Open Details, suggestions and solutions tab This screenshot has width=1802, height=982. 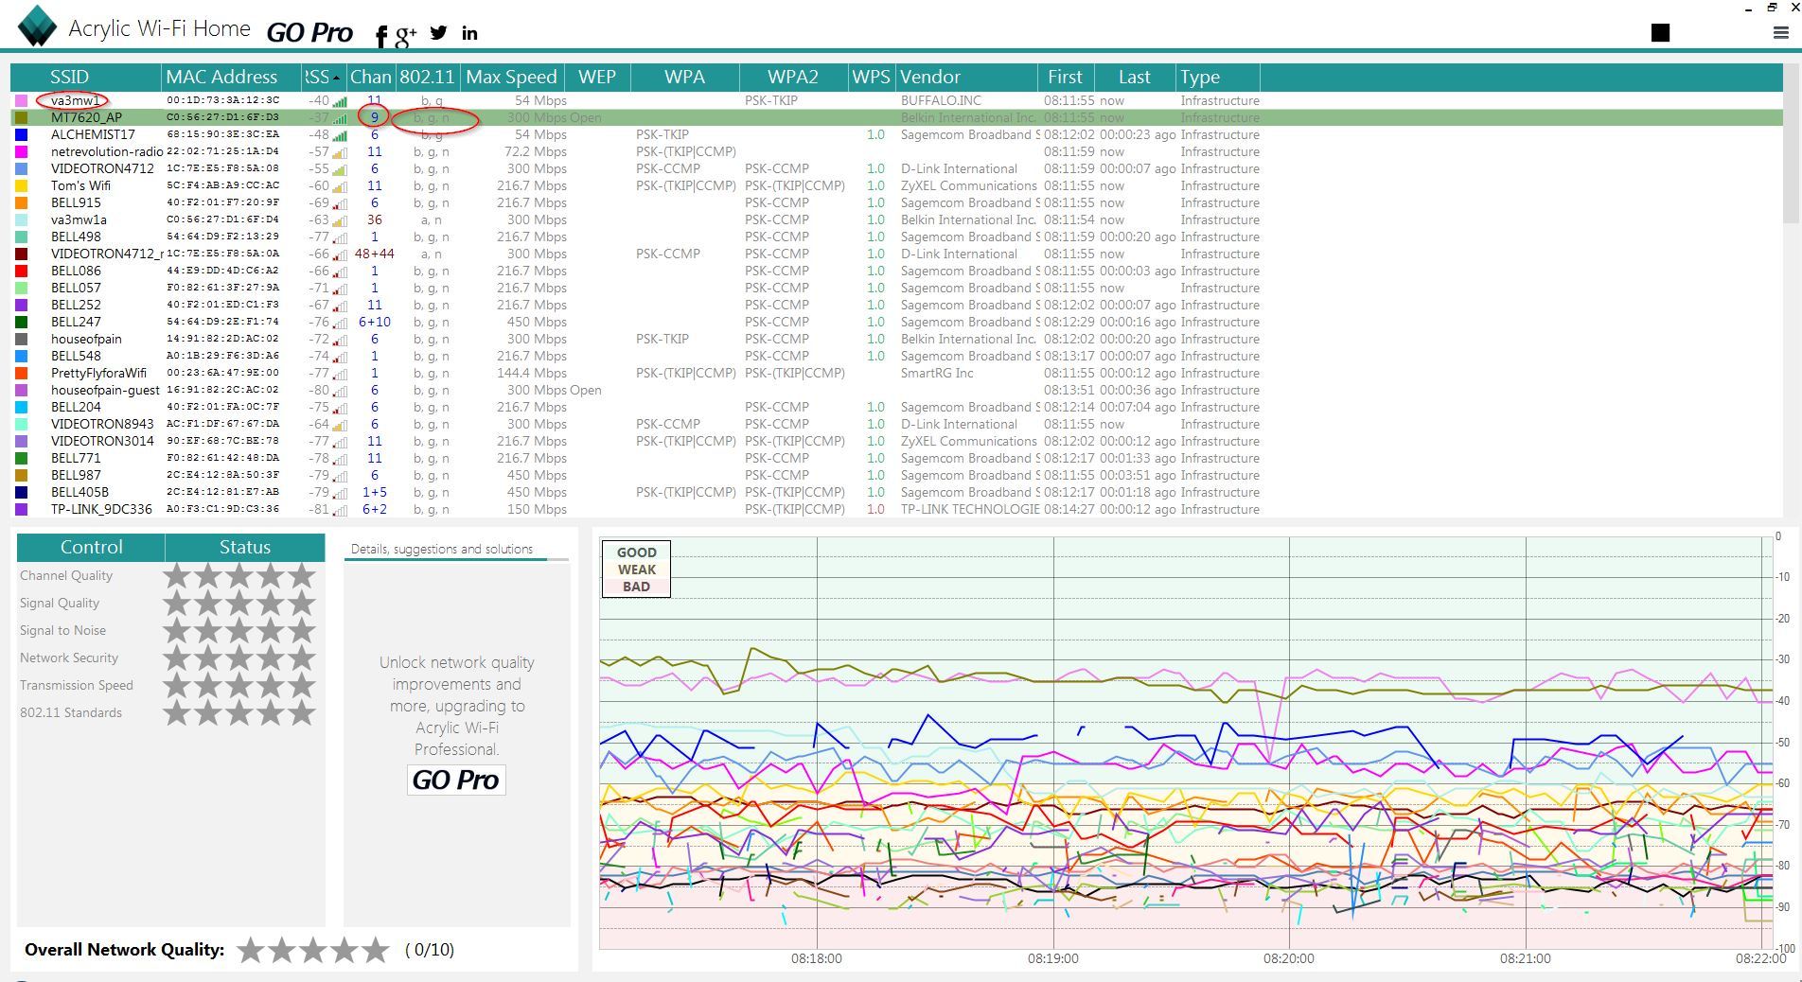442,549
